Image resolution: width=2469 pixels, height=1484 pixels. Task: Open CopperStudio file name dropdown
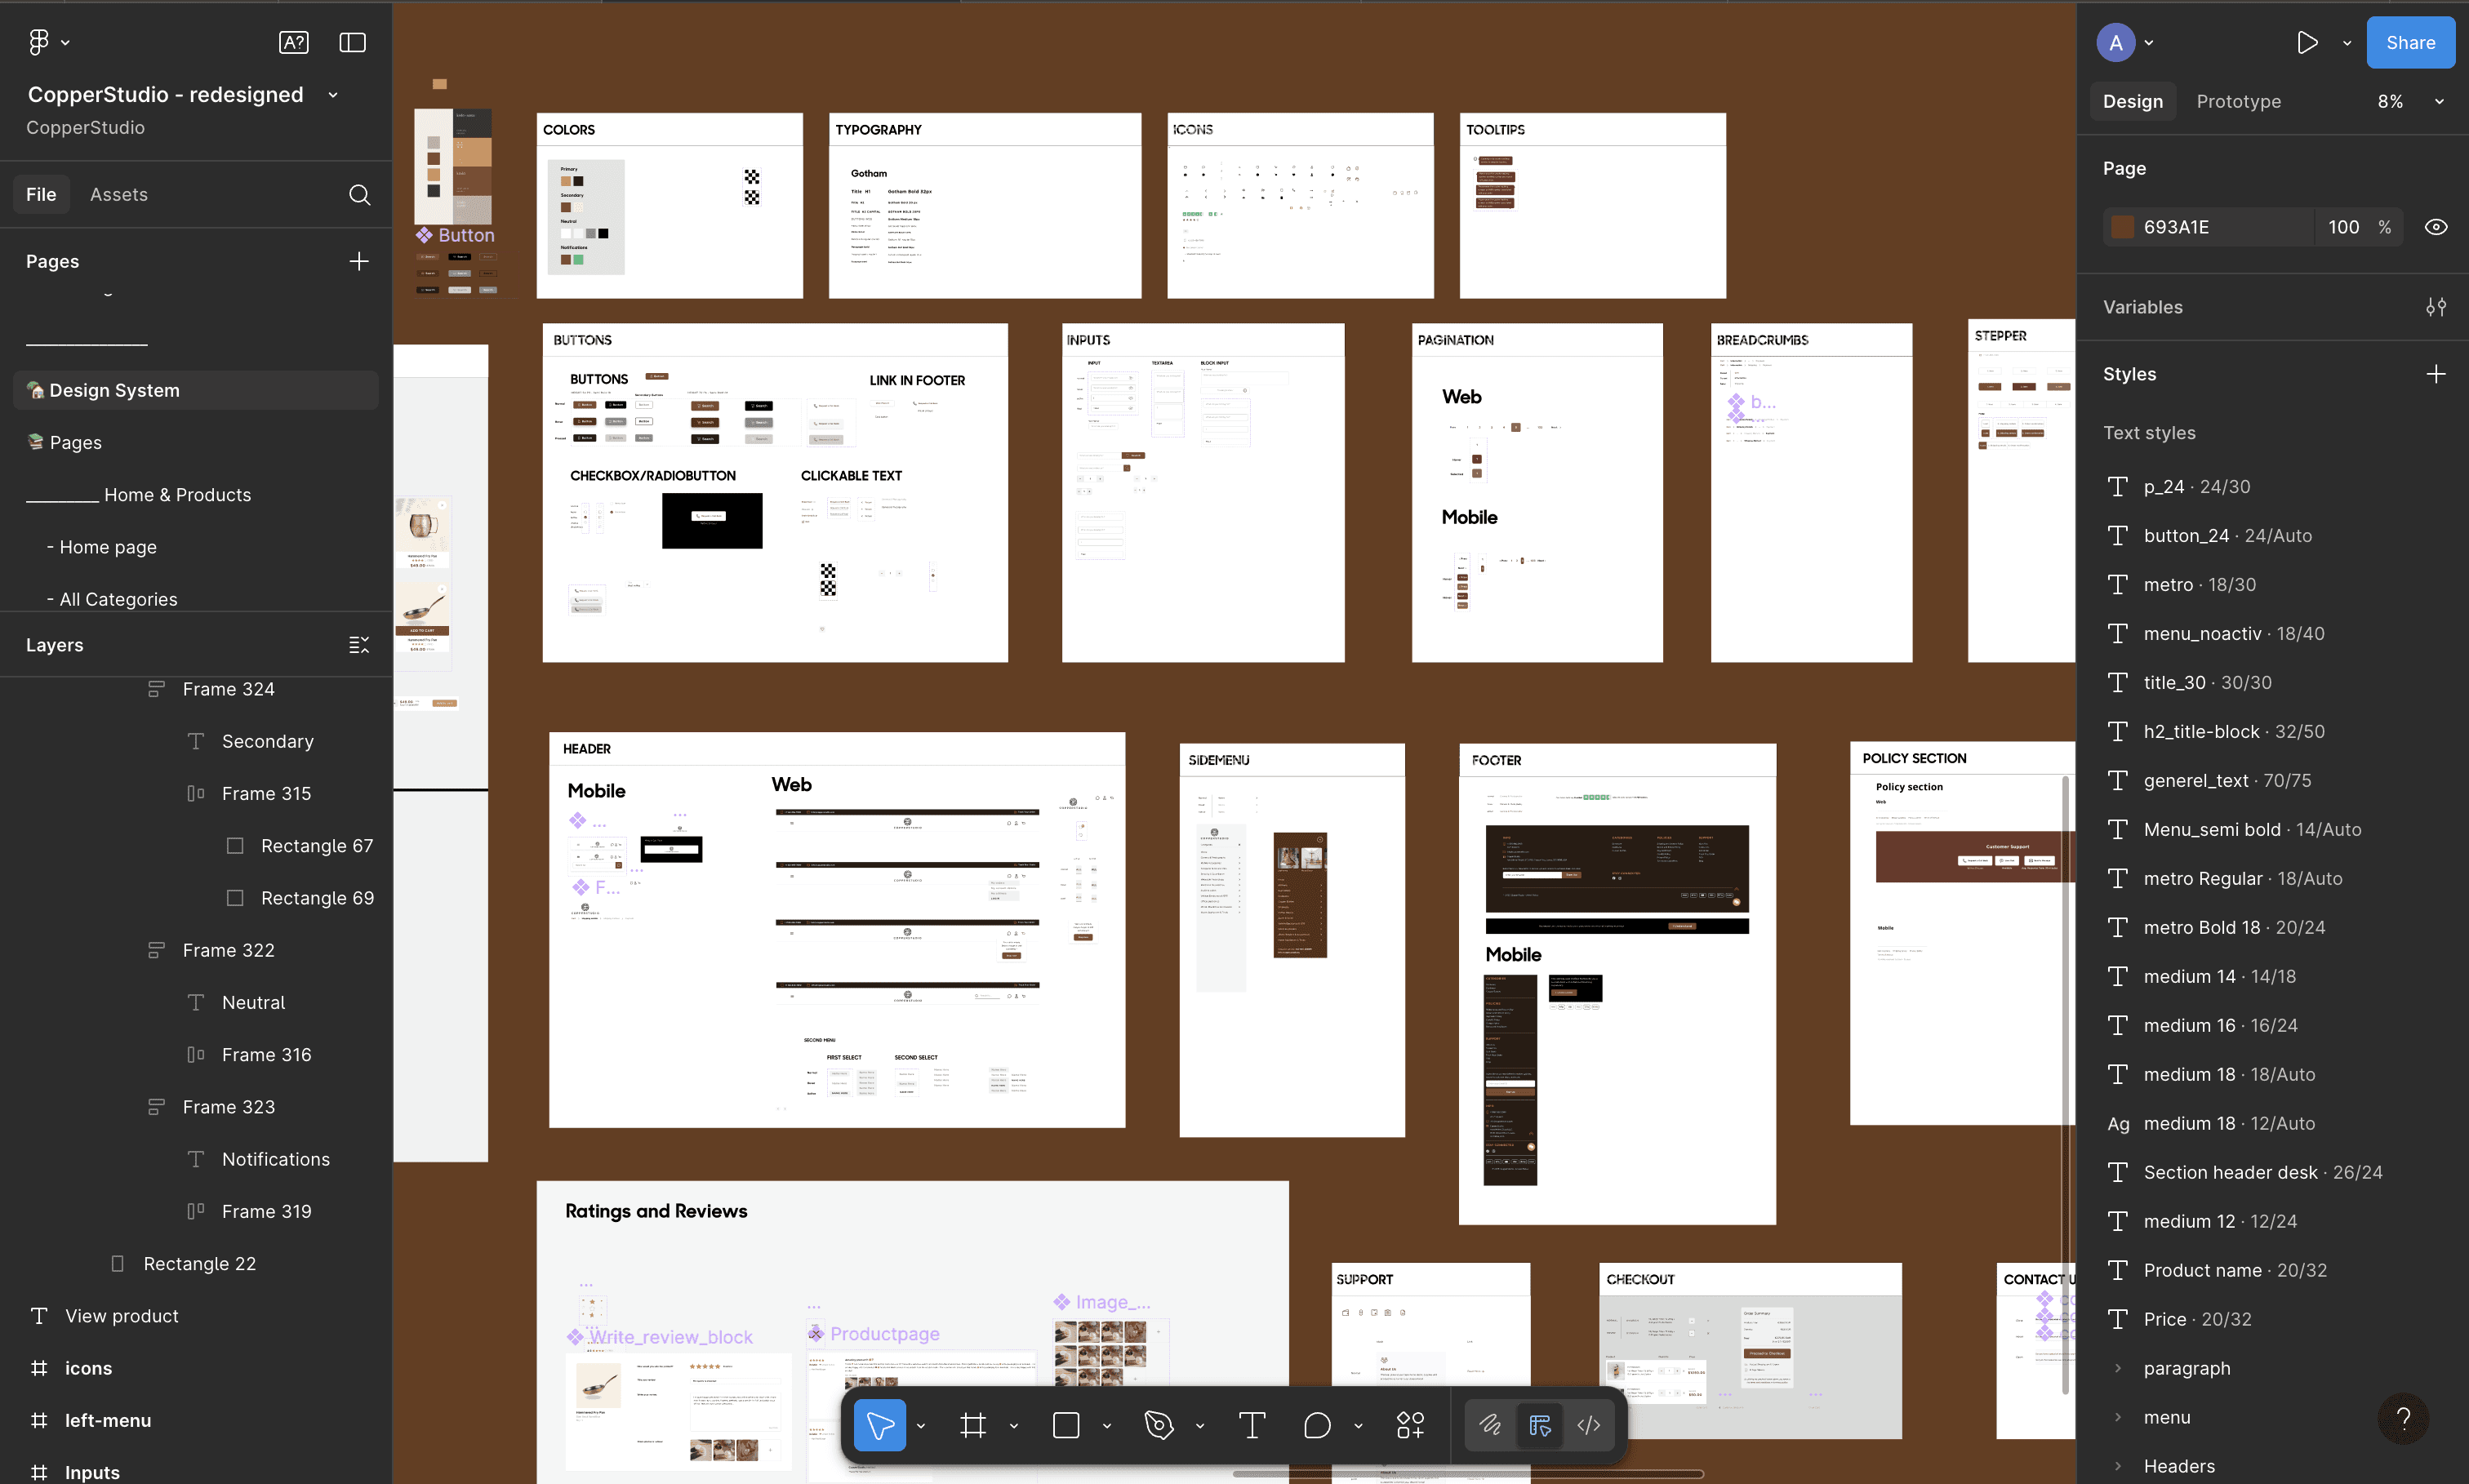click(x=333, y=95)
